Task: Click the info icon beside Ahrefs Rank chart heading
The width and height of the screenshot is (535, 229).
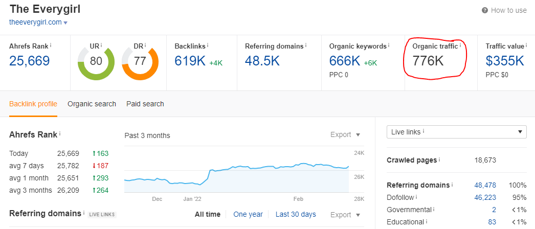Action: 60,134
